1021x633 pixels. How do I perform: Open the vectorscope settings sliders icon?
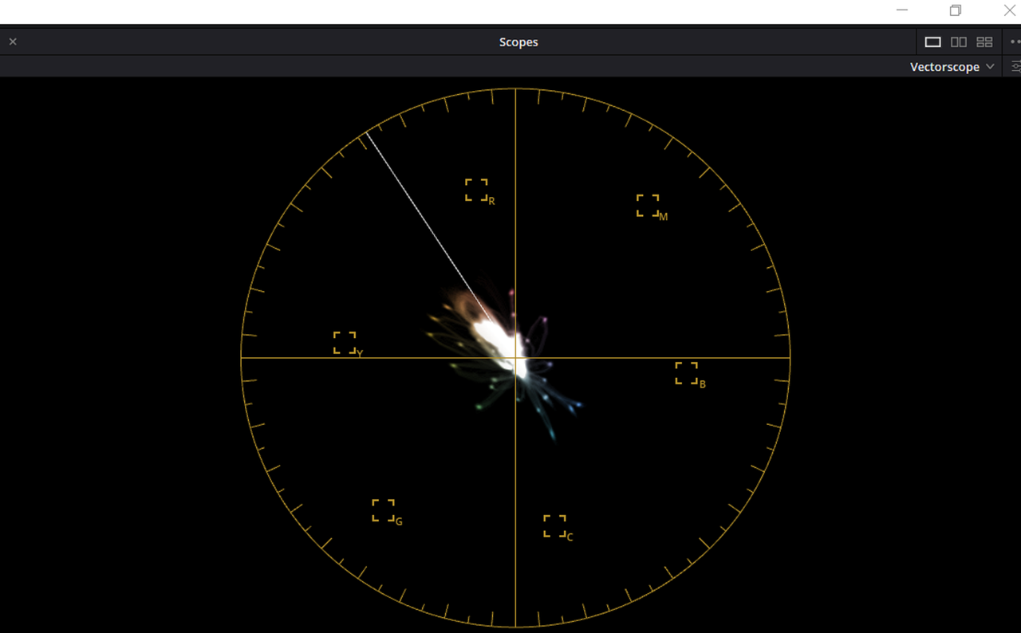(x=1015, y=67)
